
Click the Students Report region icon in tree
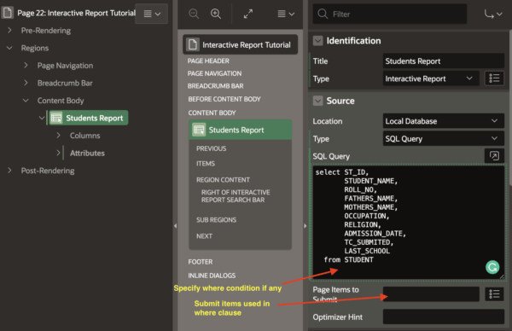point(56,118)
